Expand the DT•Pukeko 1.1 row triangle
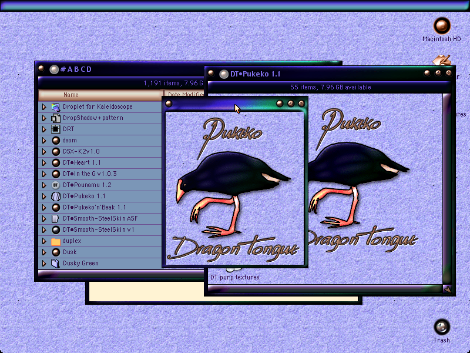The height and width of the screenshot is (353, 470). point(44,196)
